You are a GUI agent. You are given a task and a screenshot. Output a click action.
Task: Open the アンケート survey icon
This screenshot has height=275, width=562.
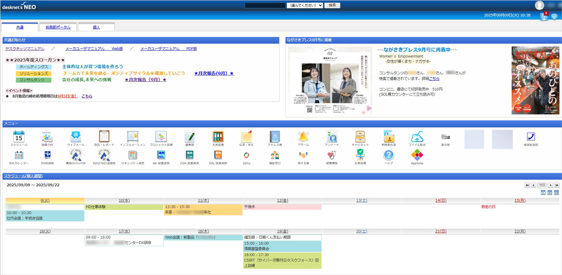[x=332, y=137]
